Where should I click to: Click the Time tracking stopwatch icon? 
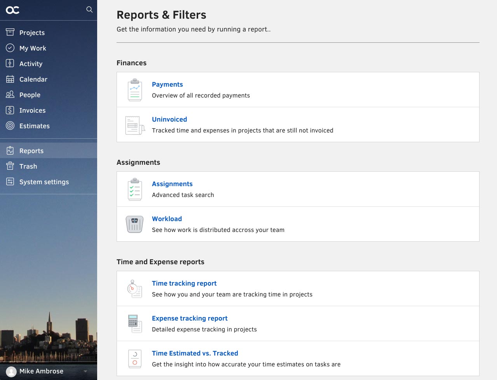pos(134,289)
